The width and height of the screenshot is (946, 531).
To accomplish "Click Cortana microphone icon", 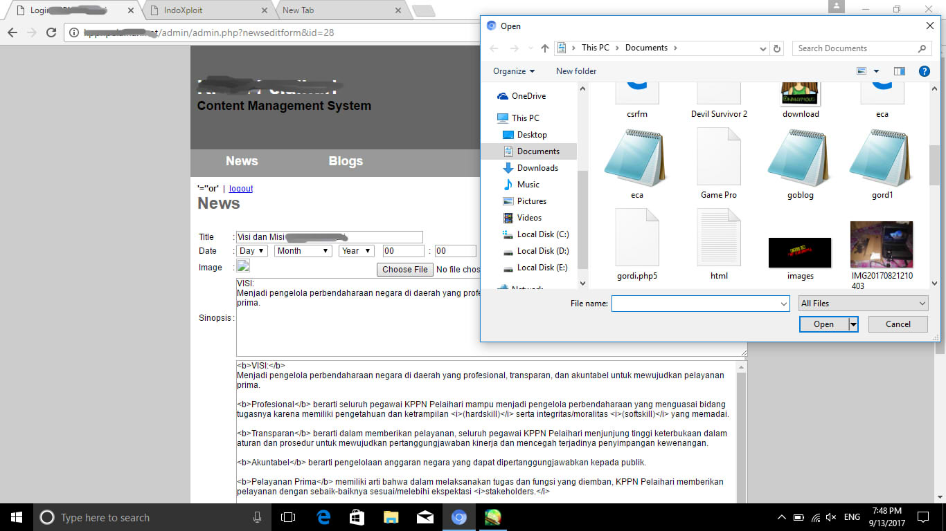I will 257,517.
